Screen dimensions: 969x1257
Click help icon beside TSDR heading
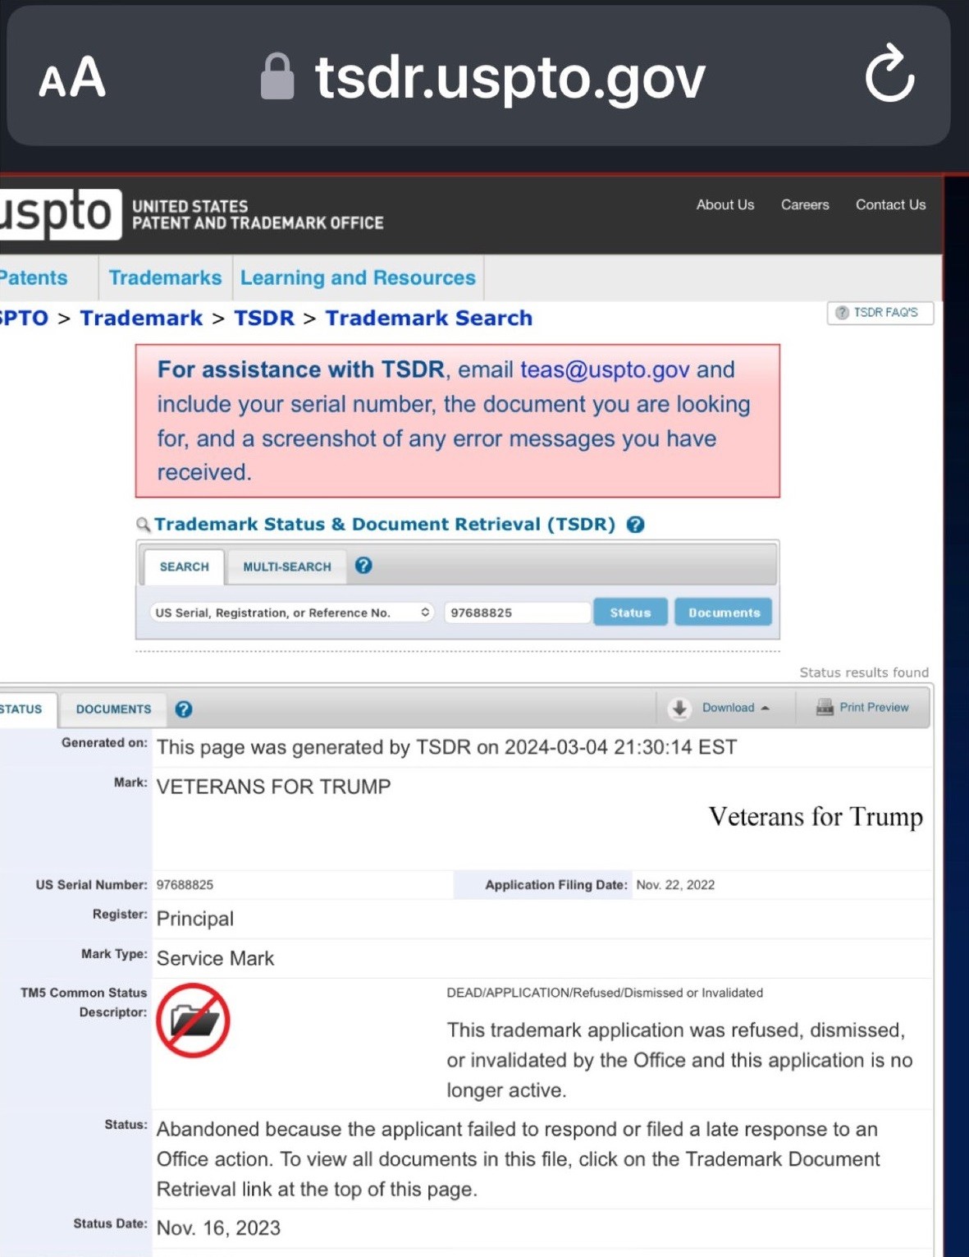pos(635,525)
